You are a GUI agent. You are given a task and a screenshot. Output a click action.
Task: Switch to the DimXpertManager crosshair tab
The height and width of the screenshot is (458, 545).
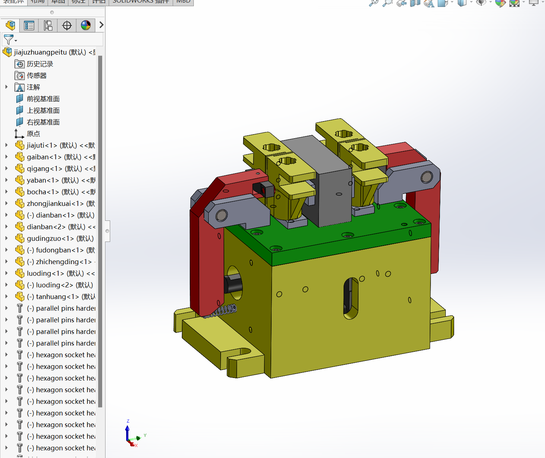(x=67, y=25)
